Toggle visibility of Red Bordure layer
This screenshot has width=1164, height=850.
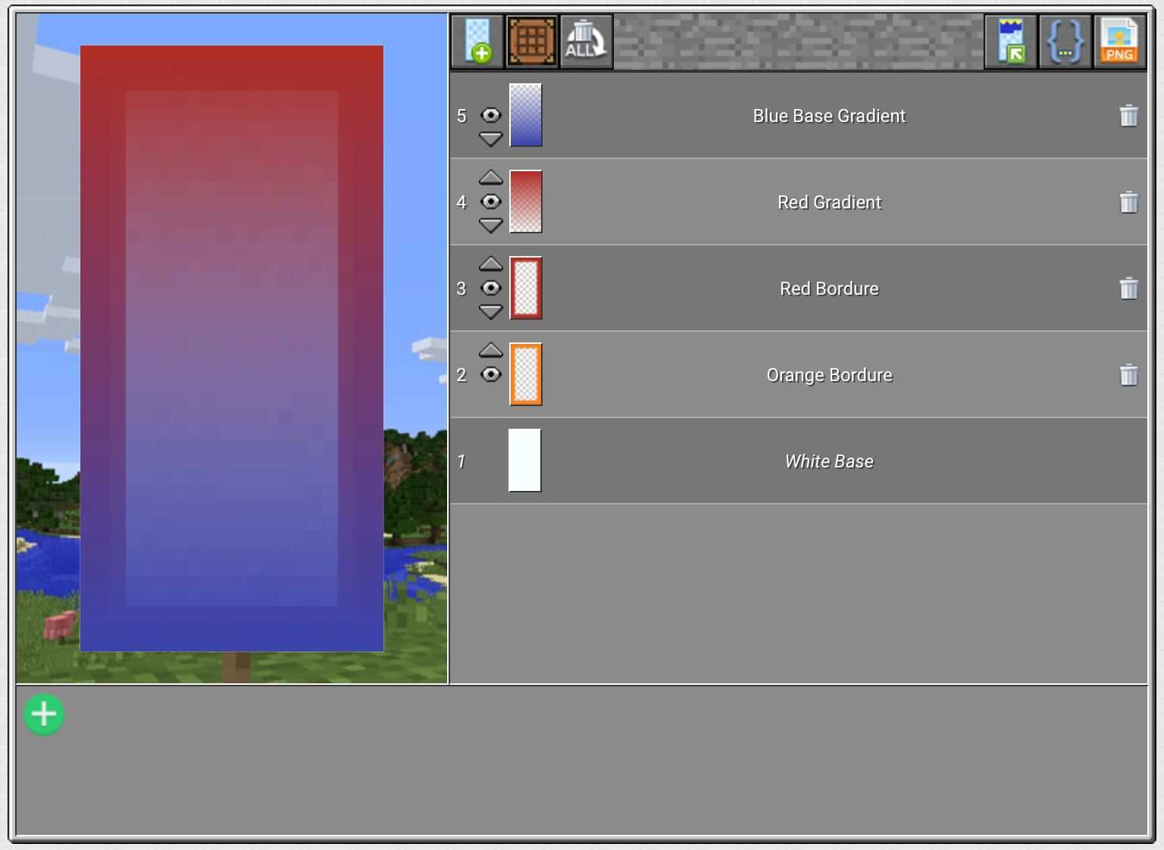pyautogui.click(x=491, y=288)
